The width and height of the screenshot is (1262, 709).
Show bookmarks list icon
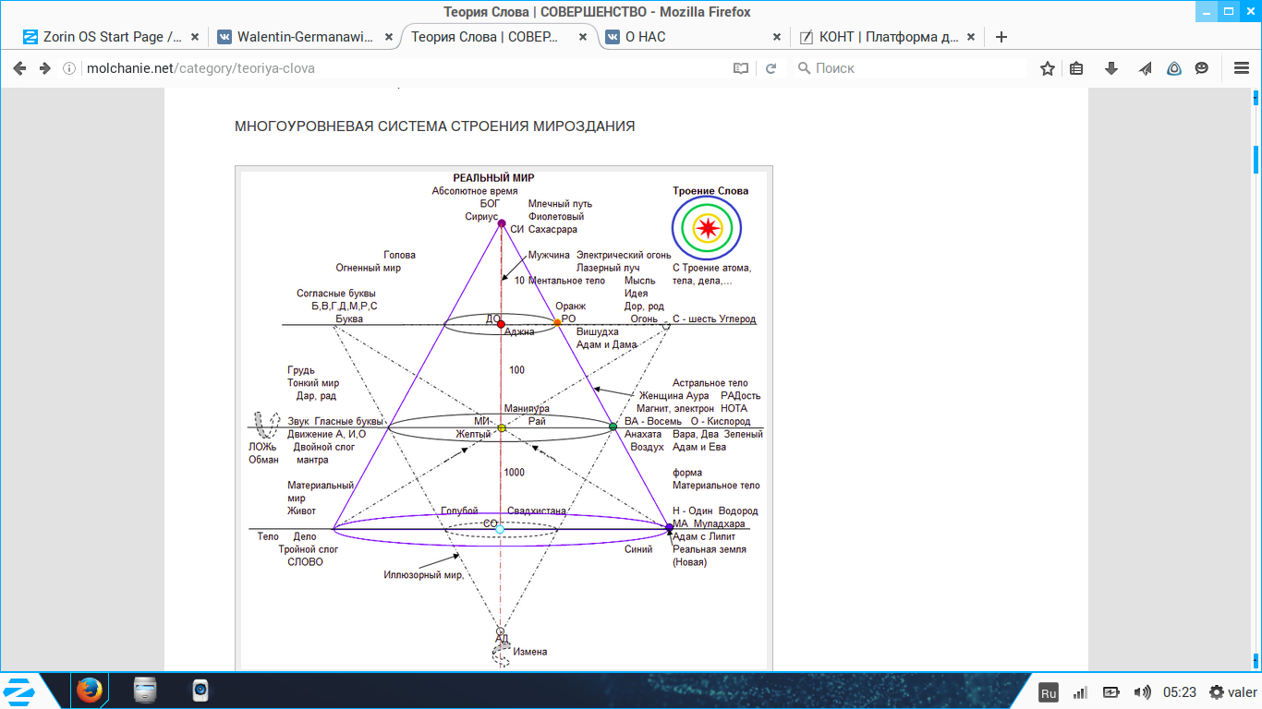click(1076, 68)
